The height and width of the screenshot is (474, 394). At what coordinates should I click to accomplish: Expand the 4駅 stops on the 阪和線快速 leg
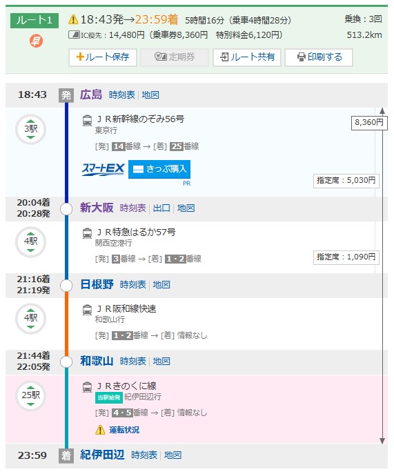[30, 318]
